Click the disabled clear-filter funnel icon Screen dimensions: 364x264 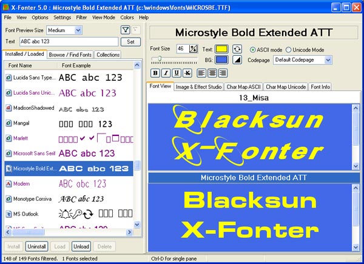click(x=136, y=30)
